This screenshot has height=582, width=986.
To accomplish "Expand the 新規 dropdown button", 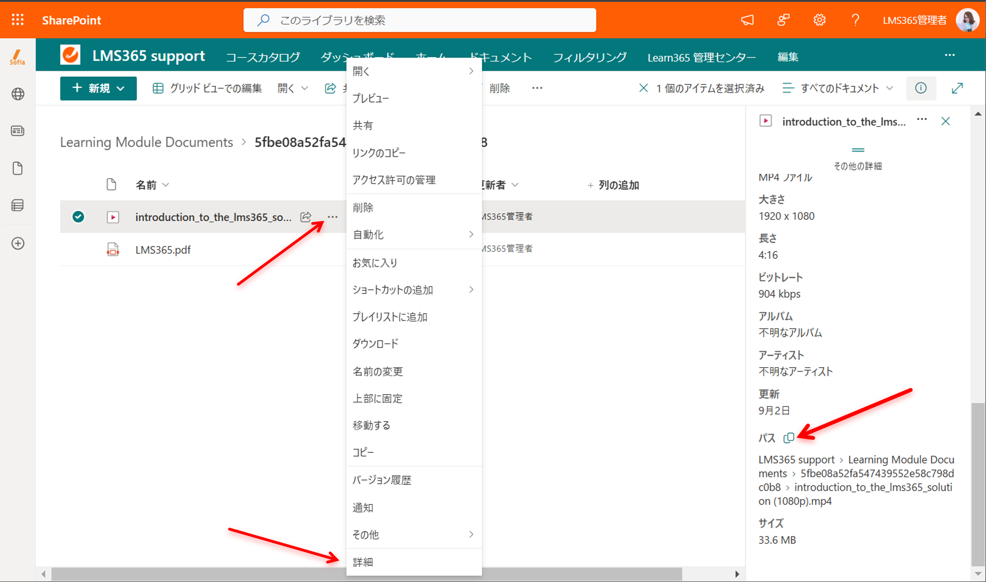I will 98,88.
